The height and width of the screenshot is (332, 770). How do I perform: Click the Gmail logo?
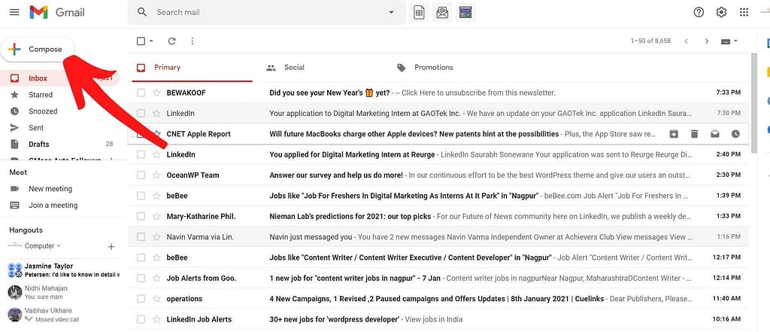[57, 12]
